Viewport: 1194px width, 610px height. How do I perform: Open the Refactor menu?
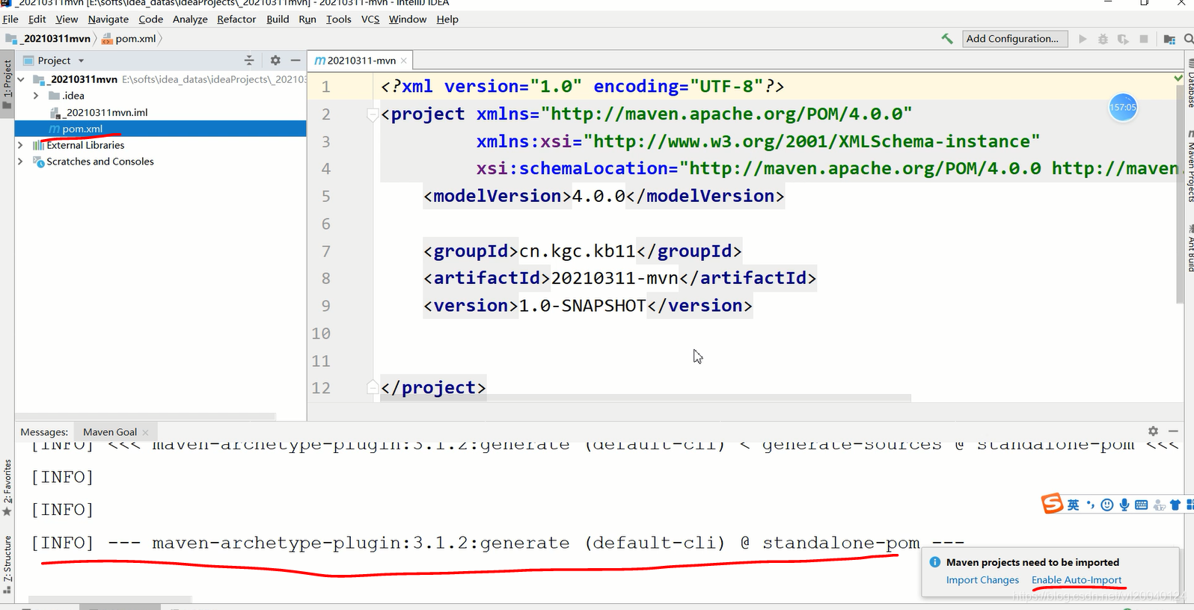(x=236, y=19)
